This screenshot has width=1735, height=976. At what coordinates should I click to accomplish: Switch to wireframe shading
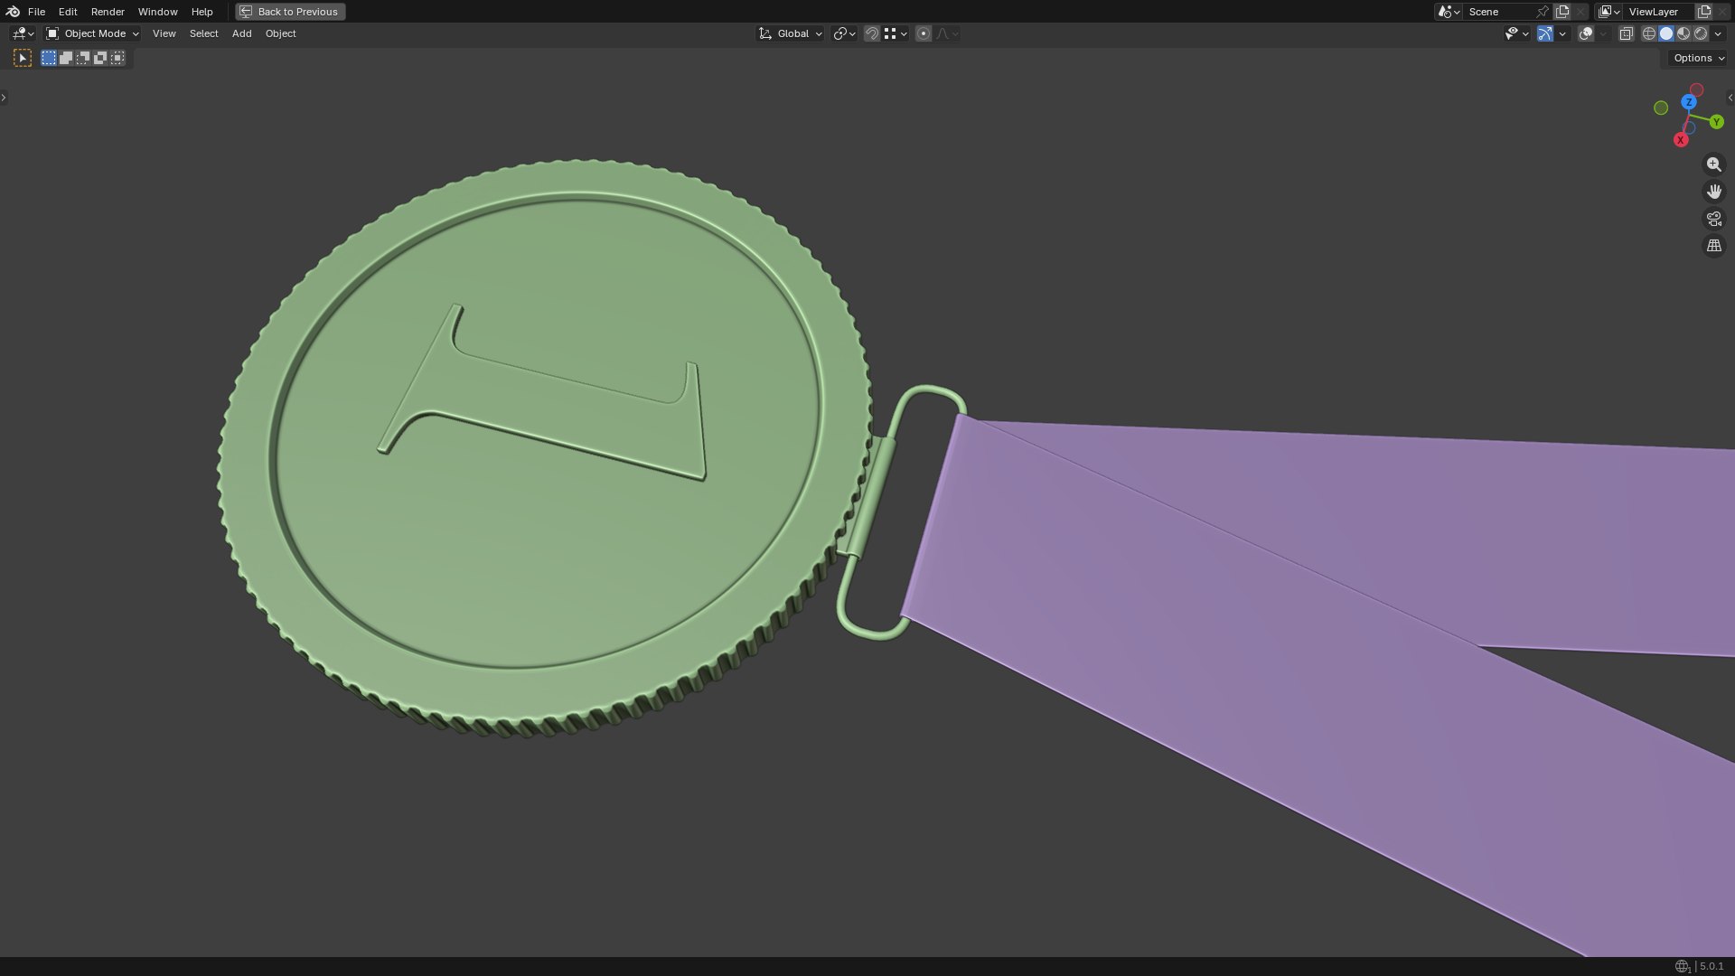[1649, 33]
